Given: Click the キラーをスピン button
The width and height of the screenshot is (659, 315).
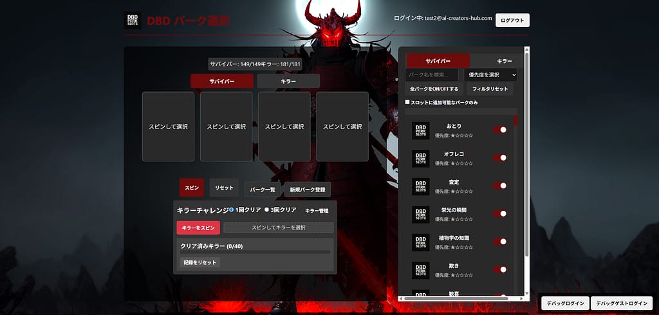Looking at the screenshot, I should tap(198, 228).
